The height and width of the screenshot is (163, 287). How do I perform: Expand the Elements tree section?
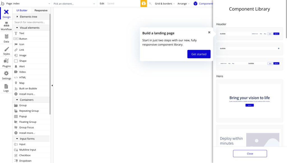tap(31, 16)
